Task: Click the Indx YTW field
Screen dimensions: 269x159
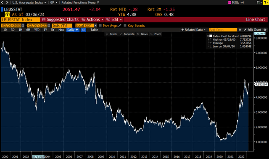Action: (62, 26)
